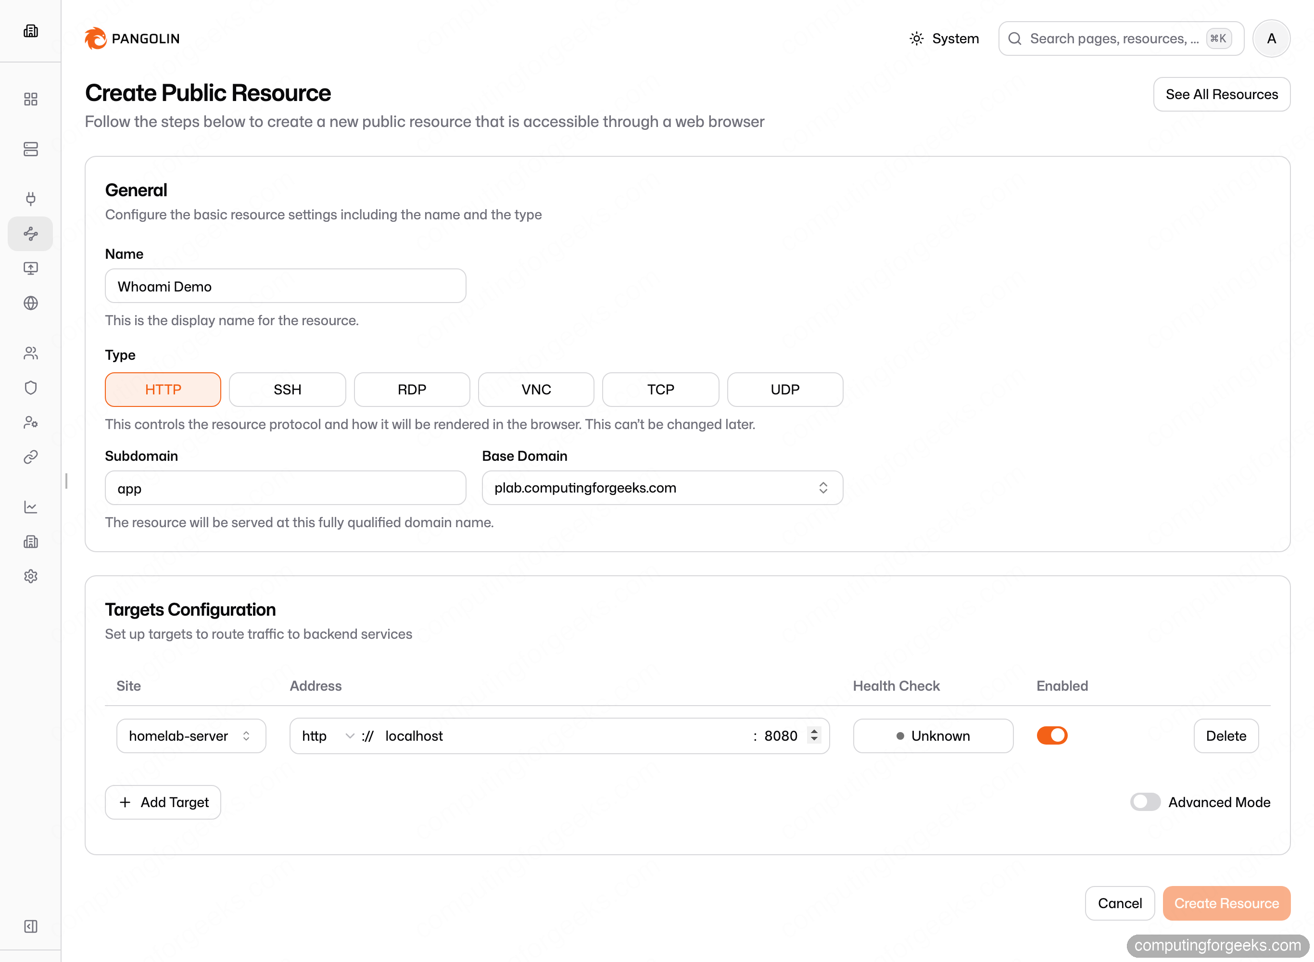
Task: Open the highlighted resources waypoints icon
Action: pyautogui.click(x=30, y=233)
